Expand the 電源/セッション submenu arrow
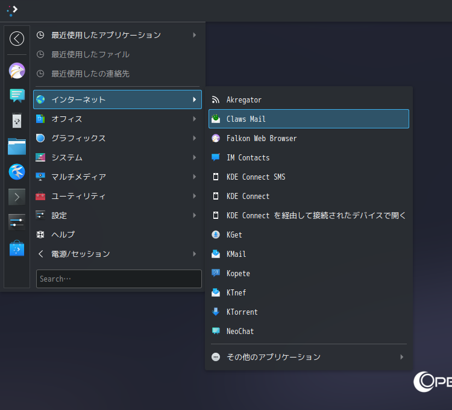 click(195, 254)
